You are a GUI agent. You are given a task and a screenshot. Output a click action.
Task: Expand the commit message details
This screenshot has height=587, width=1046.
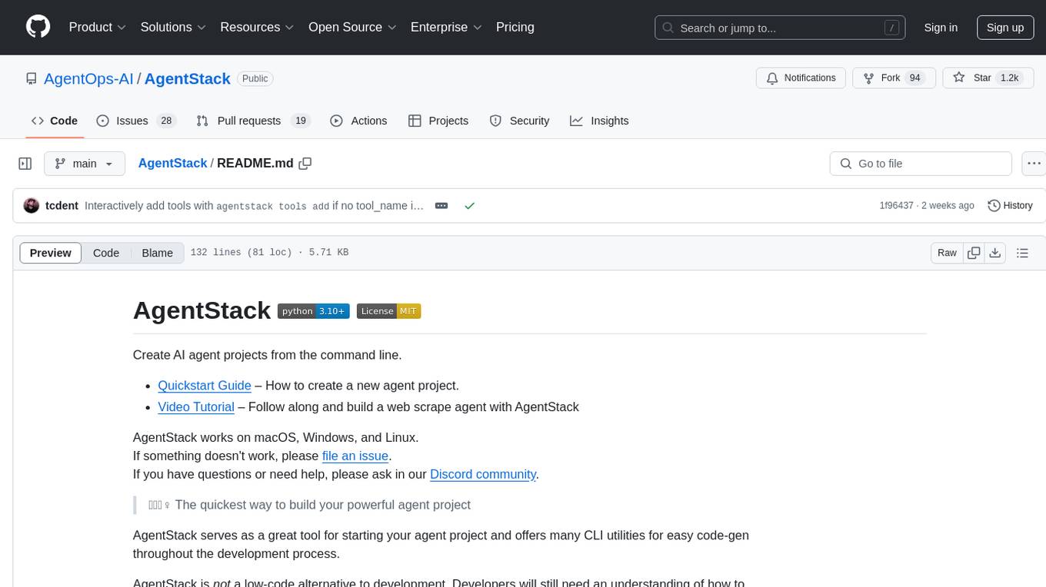point(441,206)
